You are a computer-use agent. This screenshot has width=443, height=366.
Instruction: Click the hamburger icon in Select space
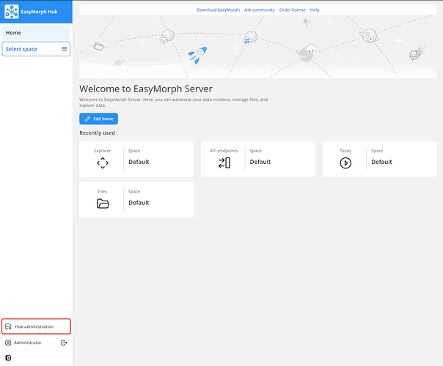coord(64,49)
